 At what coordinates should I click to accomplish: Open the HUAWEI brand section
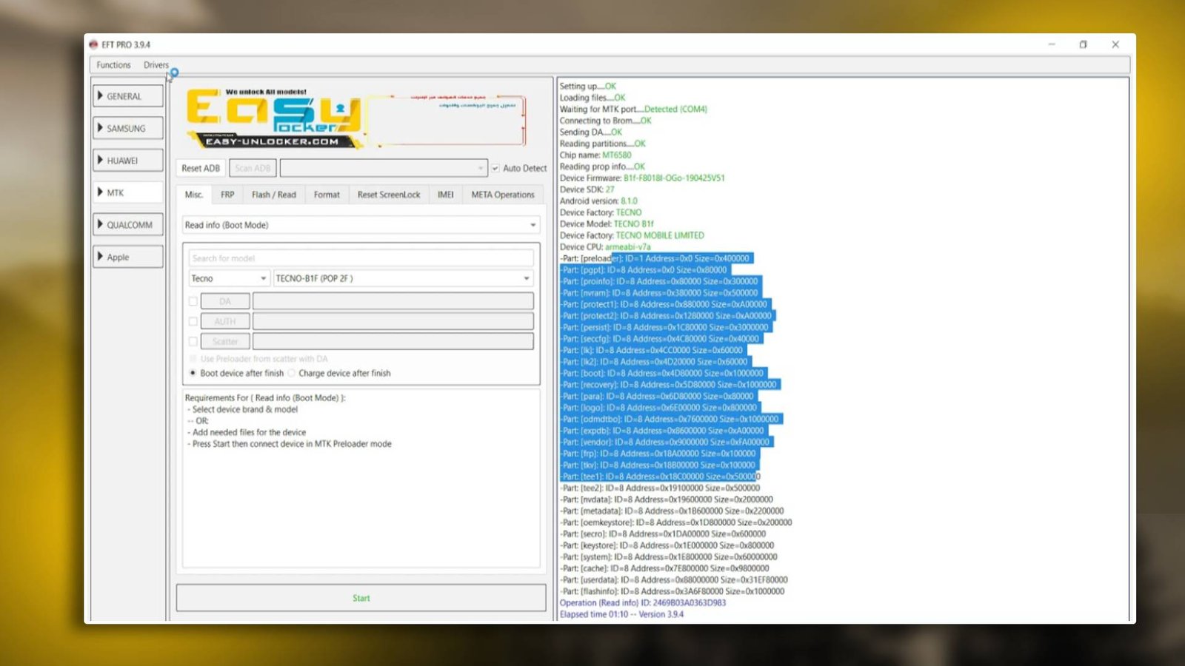point(126,160)
